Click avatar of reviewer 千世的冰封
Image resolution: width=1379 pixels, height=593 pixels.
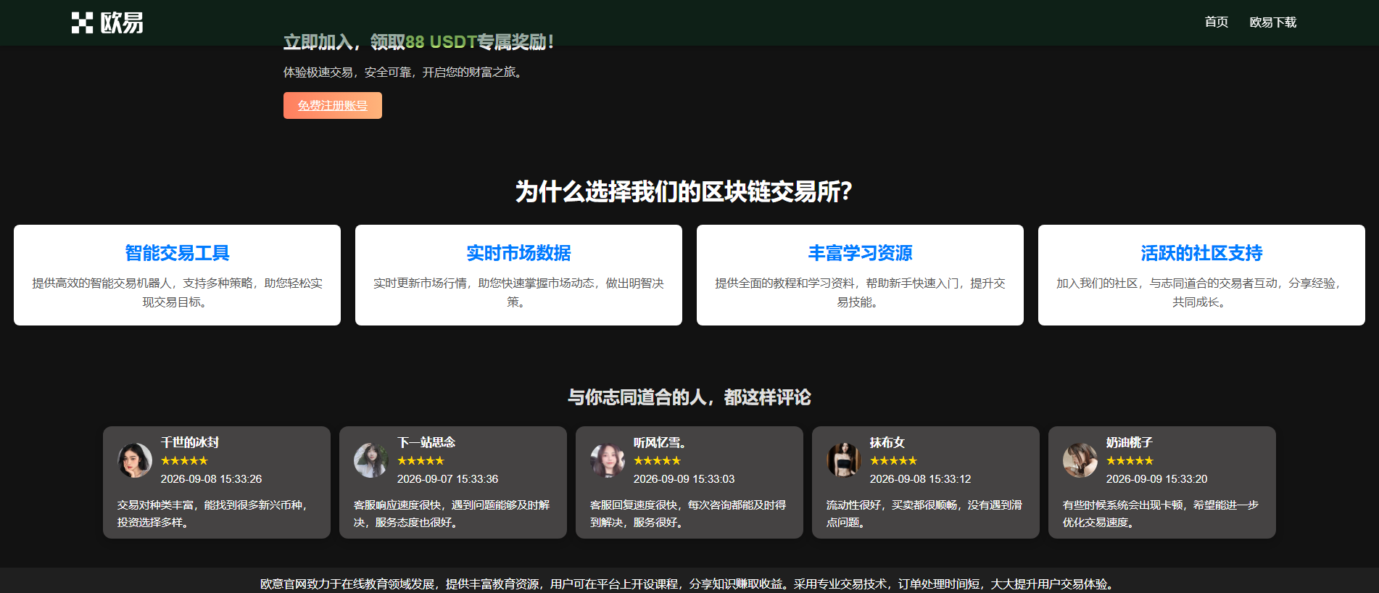point(135,460)
